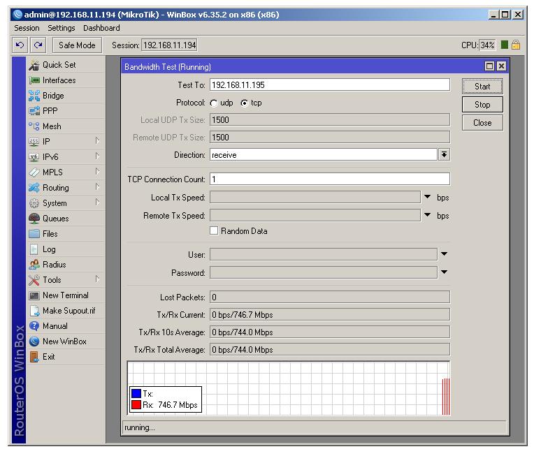Open the Dashboard menu
The height and width of the screenshot is (456, 541).
tap(101, 28)
